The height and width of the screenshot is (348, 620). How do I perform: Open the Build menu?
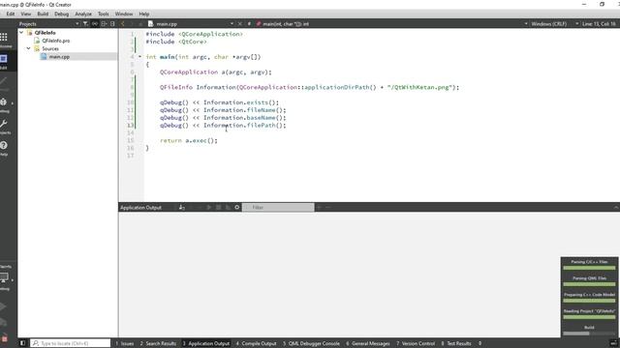[x=43, y=14]
